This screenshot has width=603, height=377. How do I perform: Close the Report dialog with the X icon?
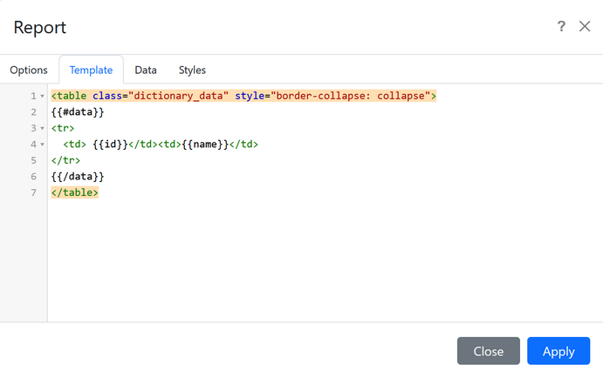pos(585,27)
